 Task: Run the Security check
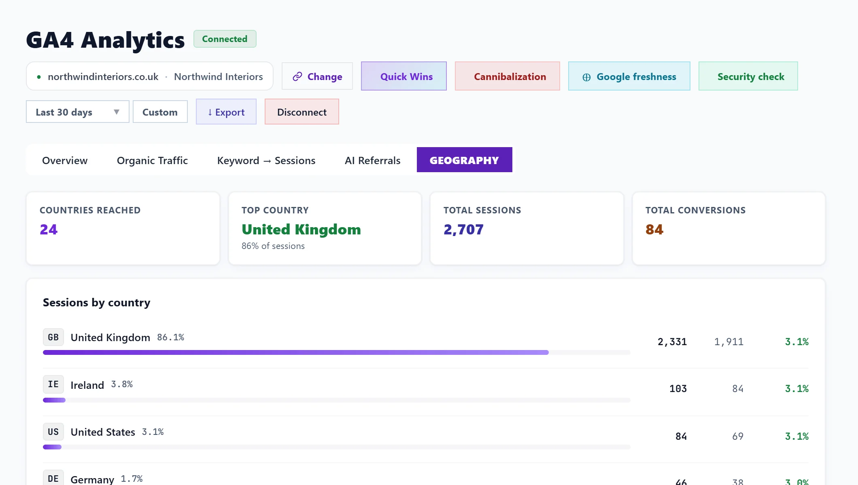click(748, 76)
